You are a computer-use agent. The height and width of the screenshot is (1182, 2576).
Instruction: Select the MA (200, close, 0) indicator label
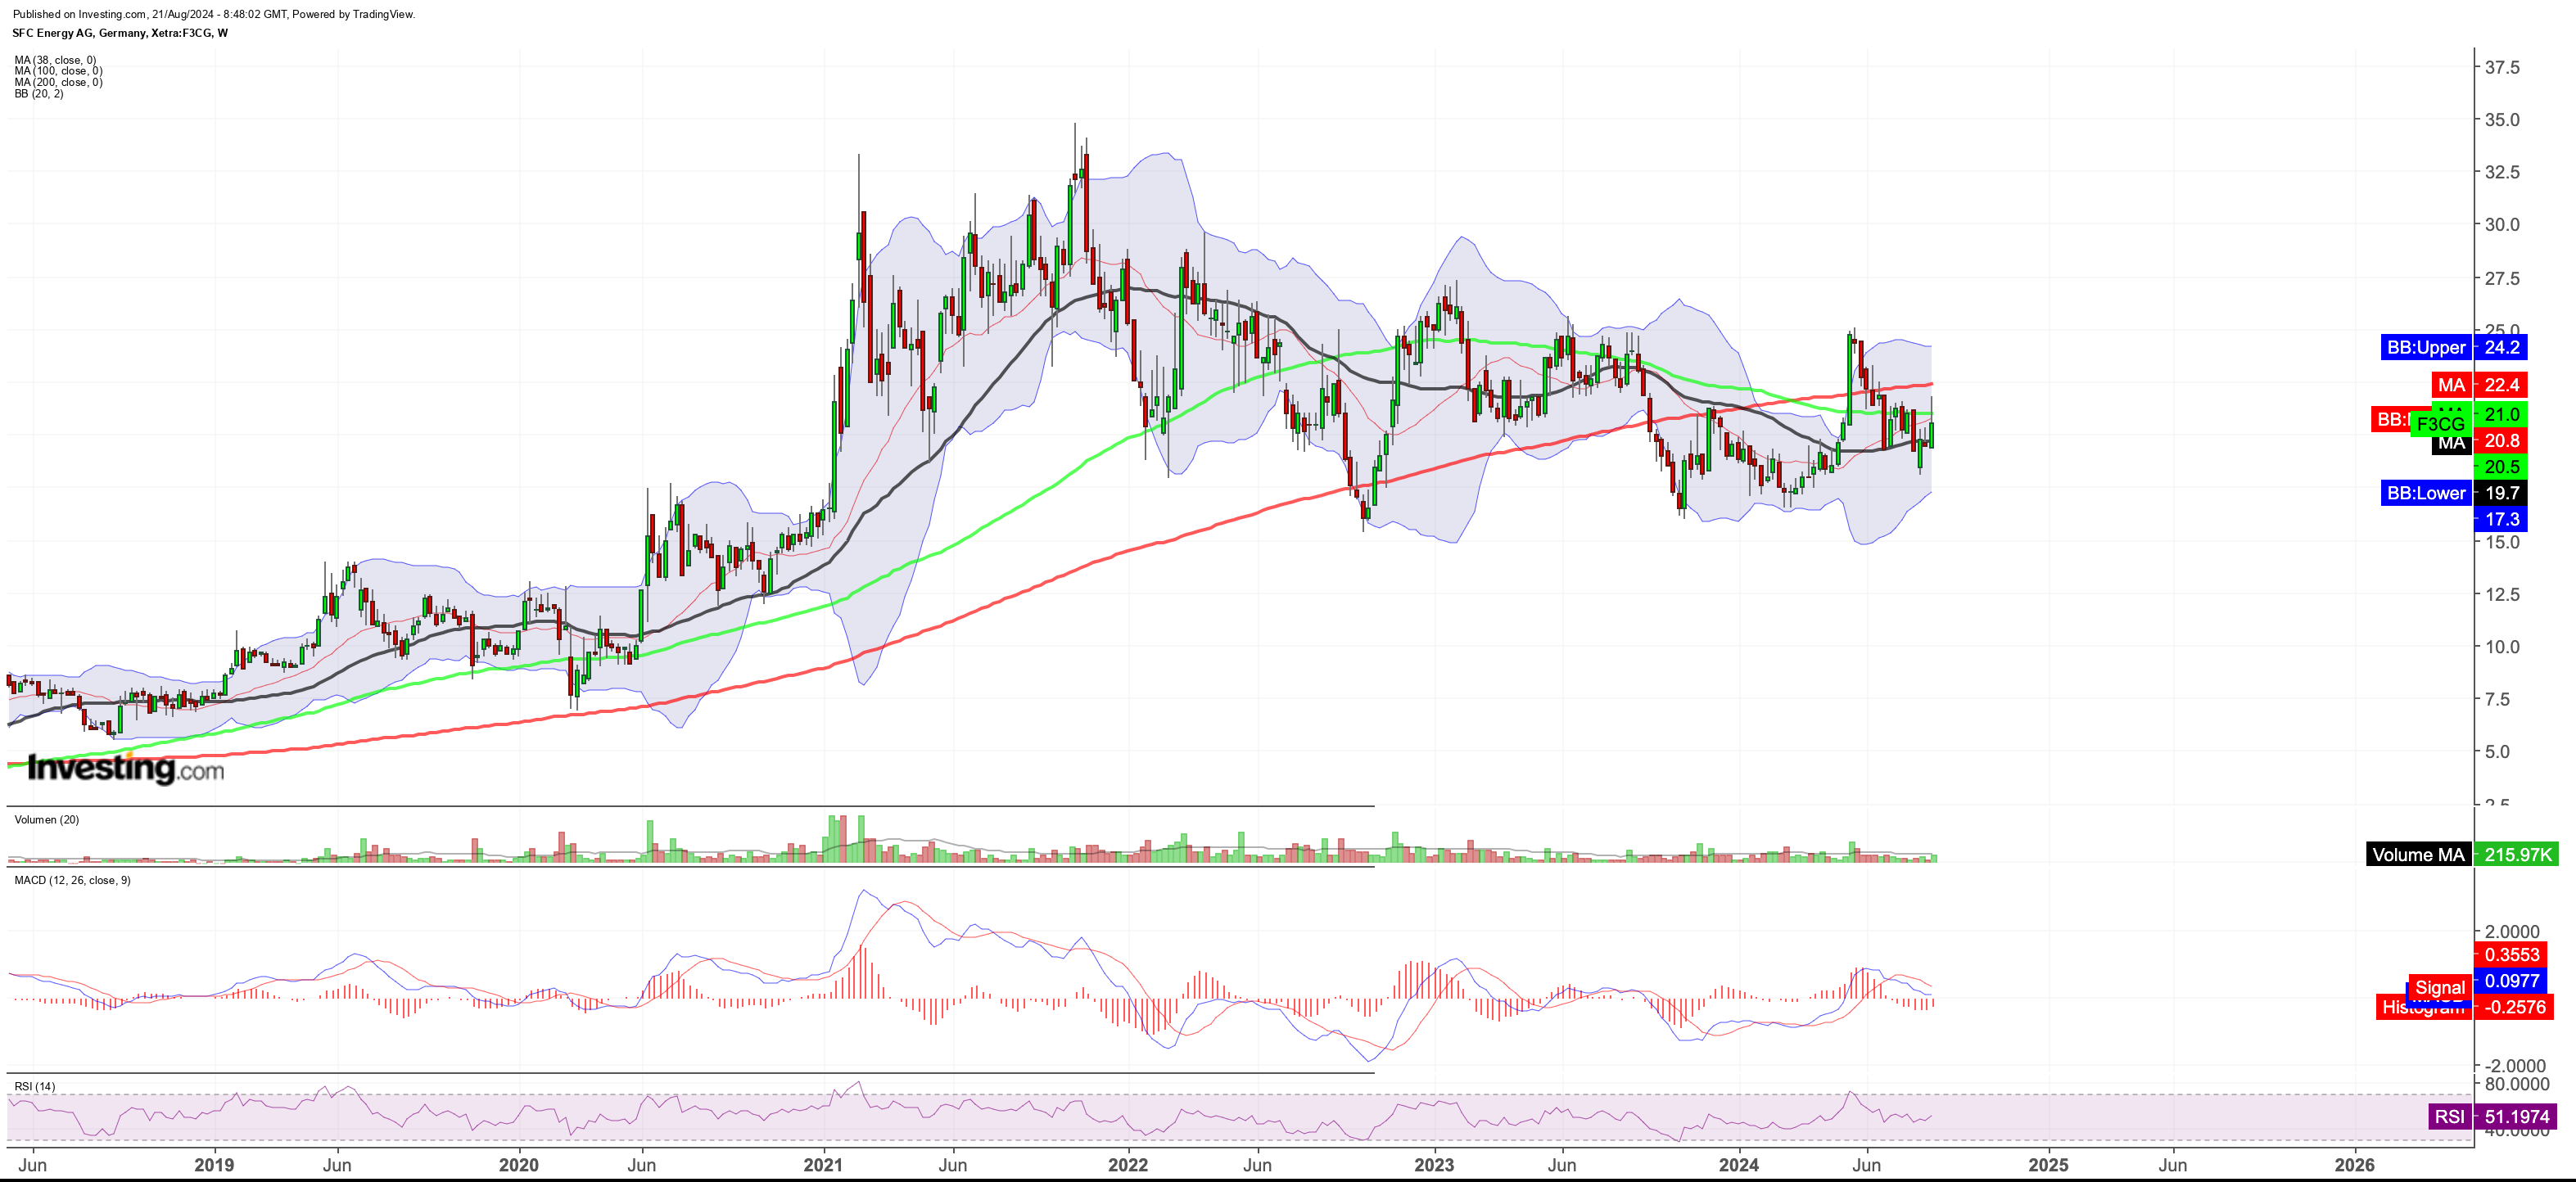(58, 82)
